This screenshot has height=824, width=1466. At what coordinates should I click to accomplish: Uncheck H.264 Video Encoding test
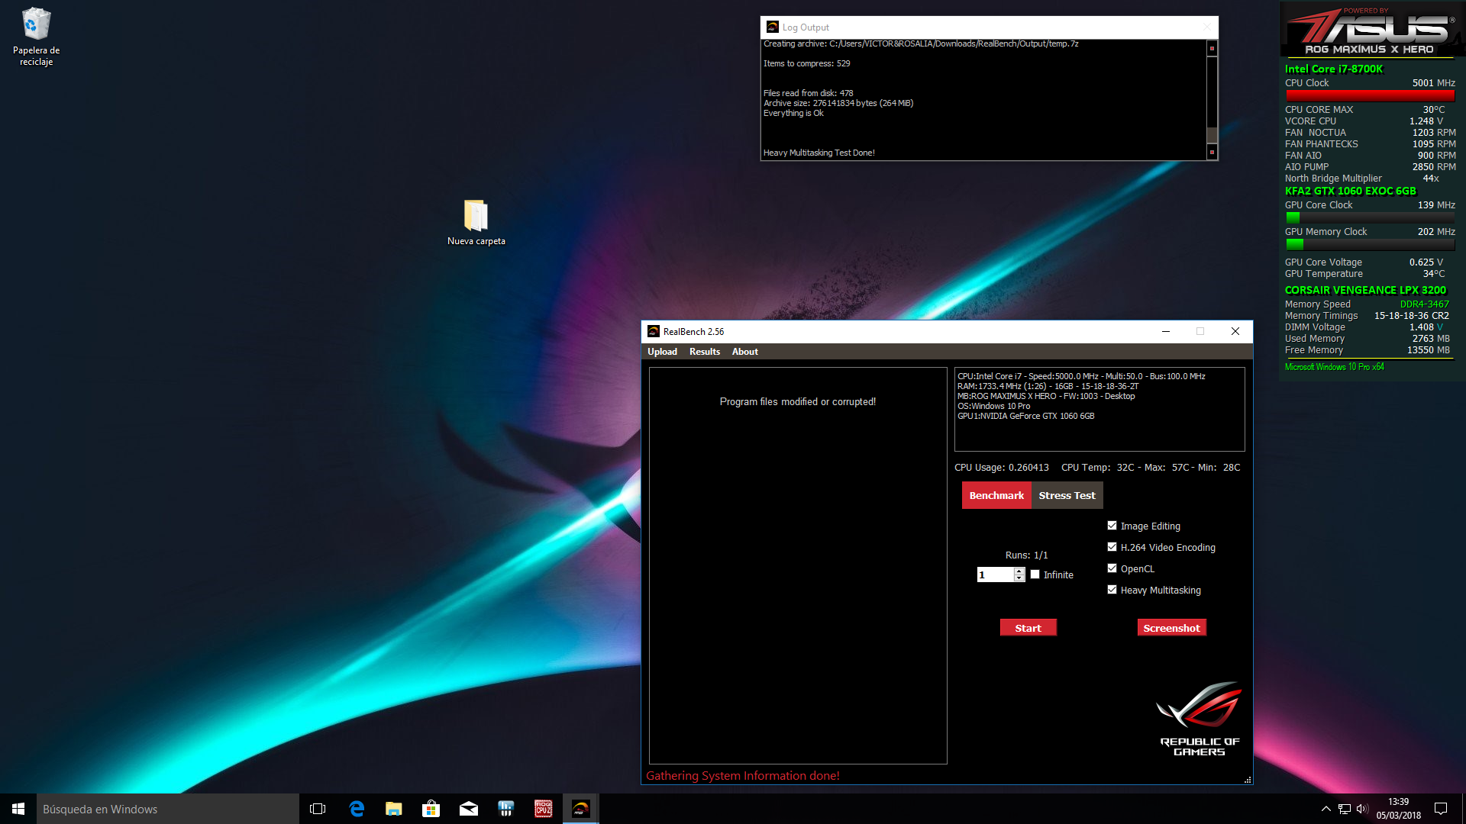1112,547
